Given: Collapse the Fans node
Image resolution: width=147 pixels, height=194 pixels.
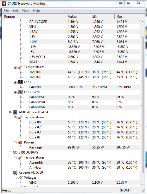Looking at the screenshot, I should pyautogui.click(x=15, y=83).
